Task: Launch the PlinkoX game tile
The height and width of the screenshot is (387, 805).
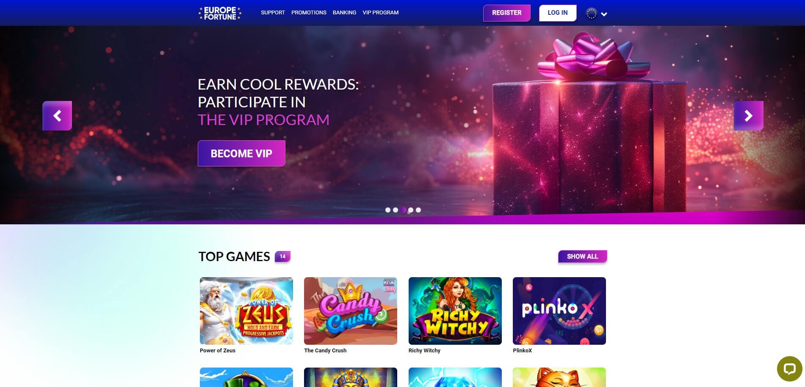Action: (x=559, y=311)
